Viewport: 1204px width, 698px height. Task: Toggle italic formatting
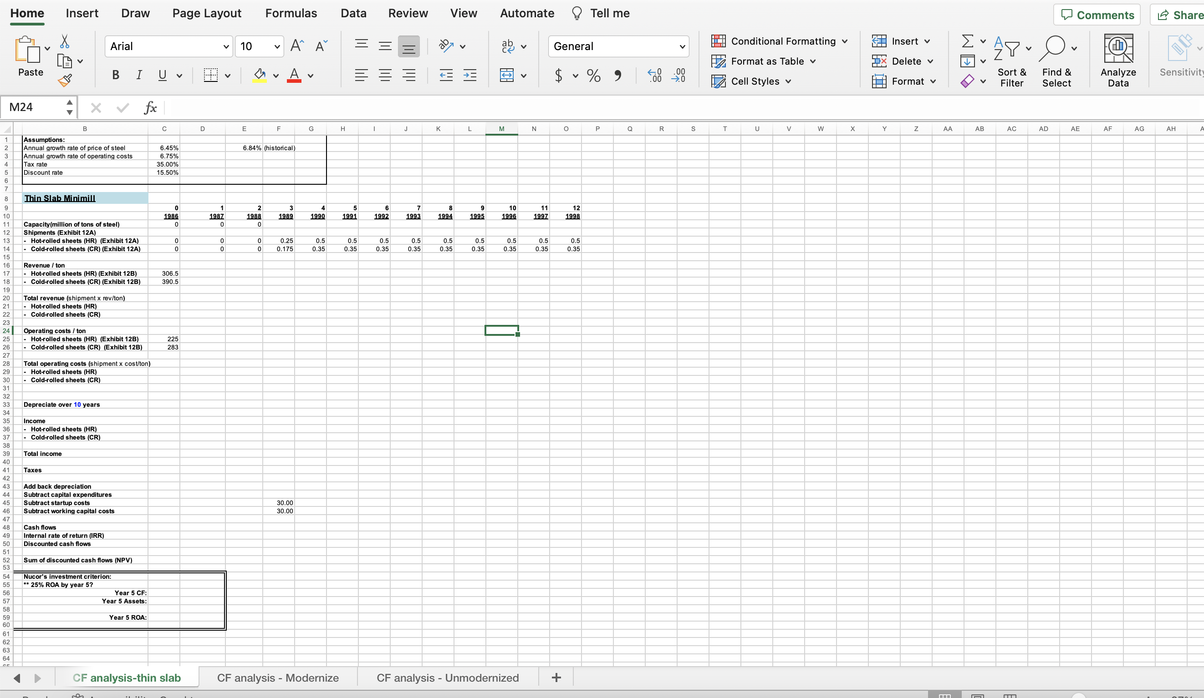(138, 75)
